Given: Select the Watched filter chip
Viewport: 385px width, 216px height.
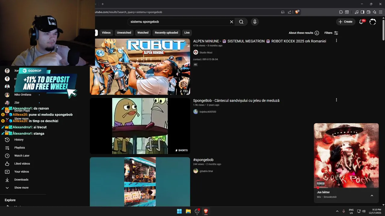Looking at the screenshot, I should (x=143, y=33).
